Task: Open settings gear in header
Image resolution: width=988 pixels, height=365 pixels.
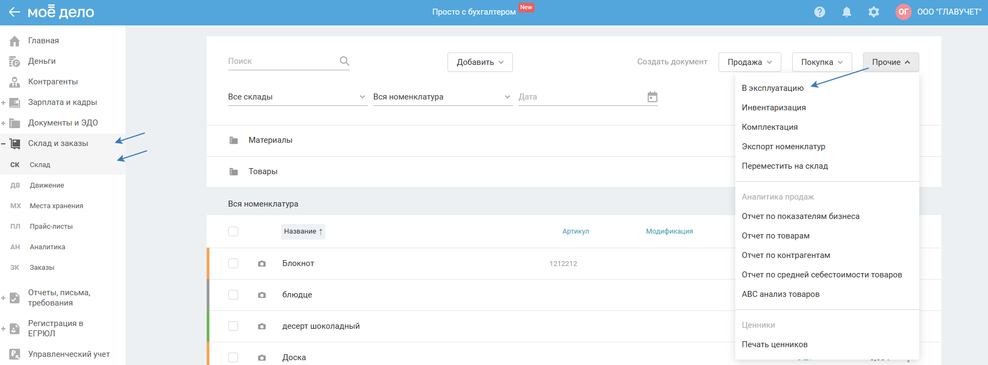Action: click(x=874, y=12)
